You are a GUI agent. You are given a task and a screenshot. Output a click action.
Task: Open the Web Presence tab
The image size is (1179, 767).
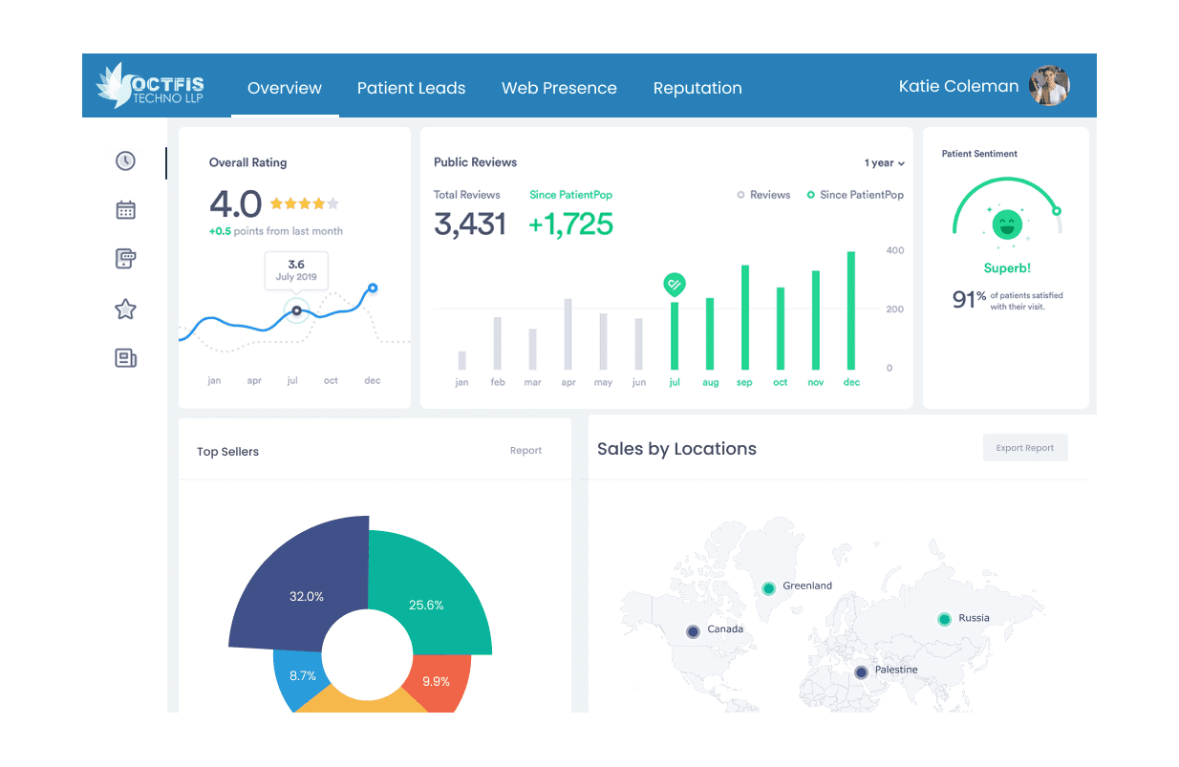point(559,88)
